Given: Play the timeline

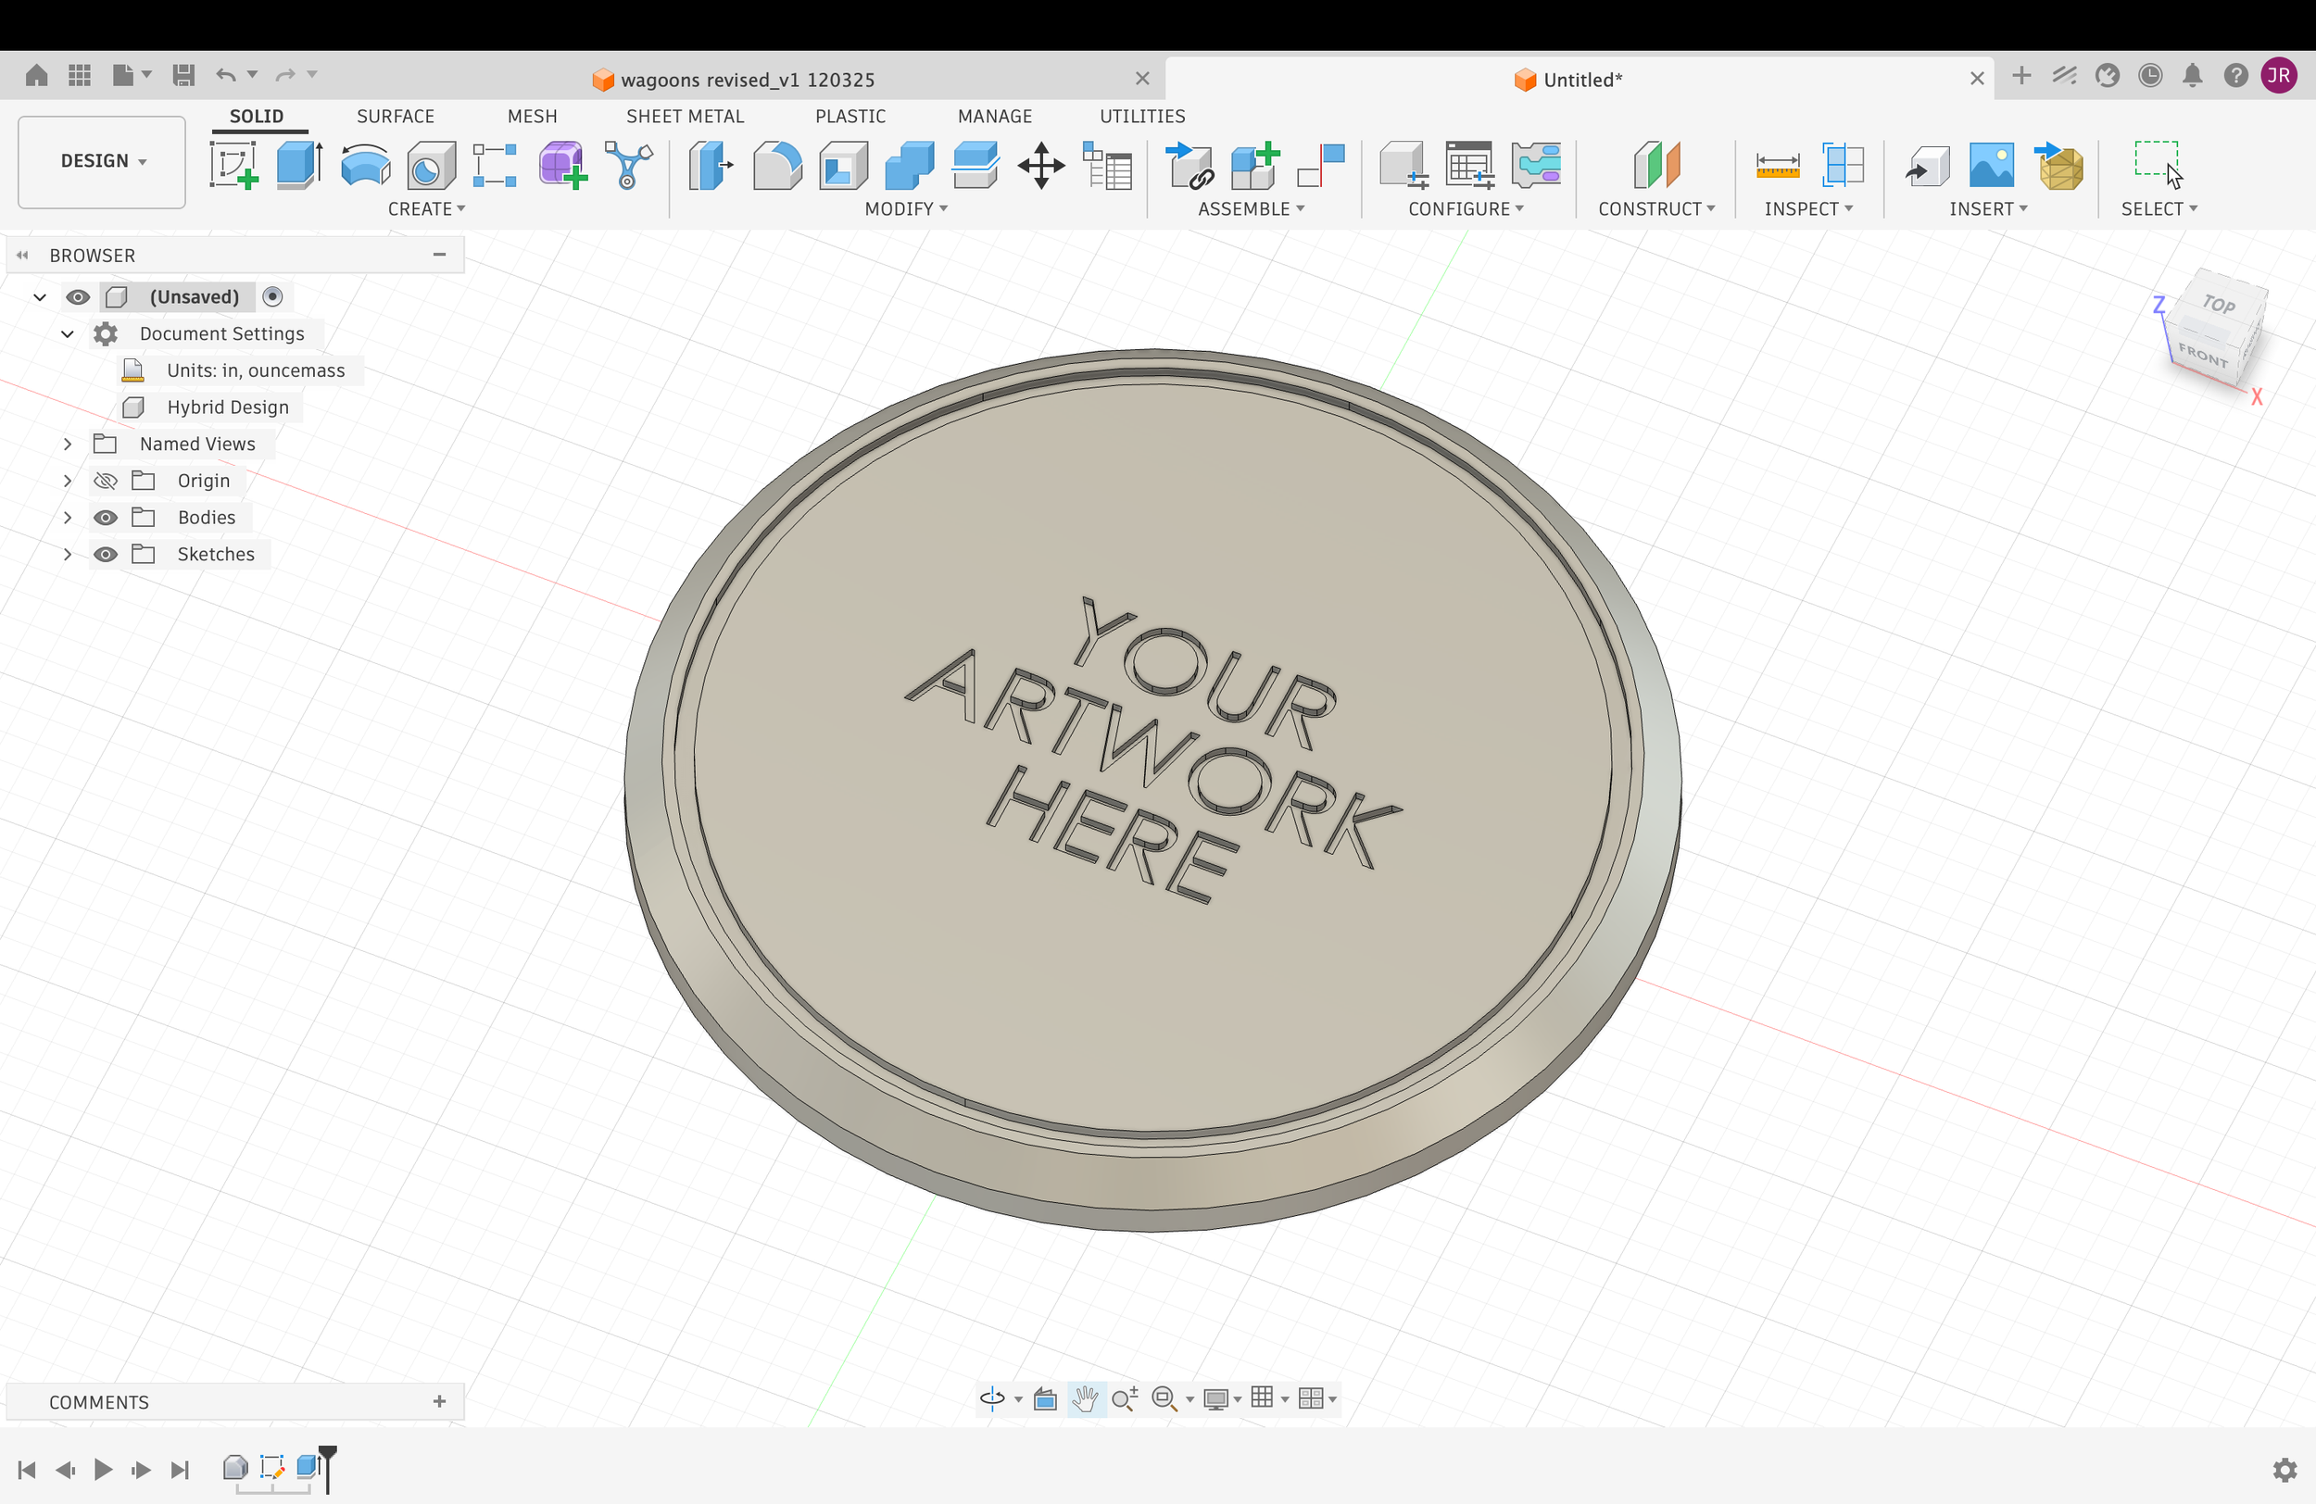Looking at the screenshot, I should coord(103,1470).
